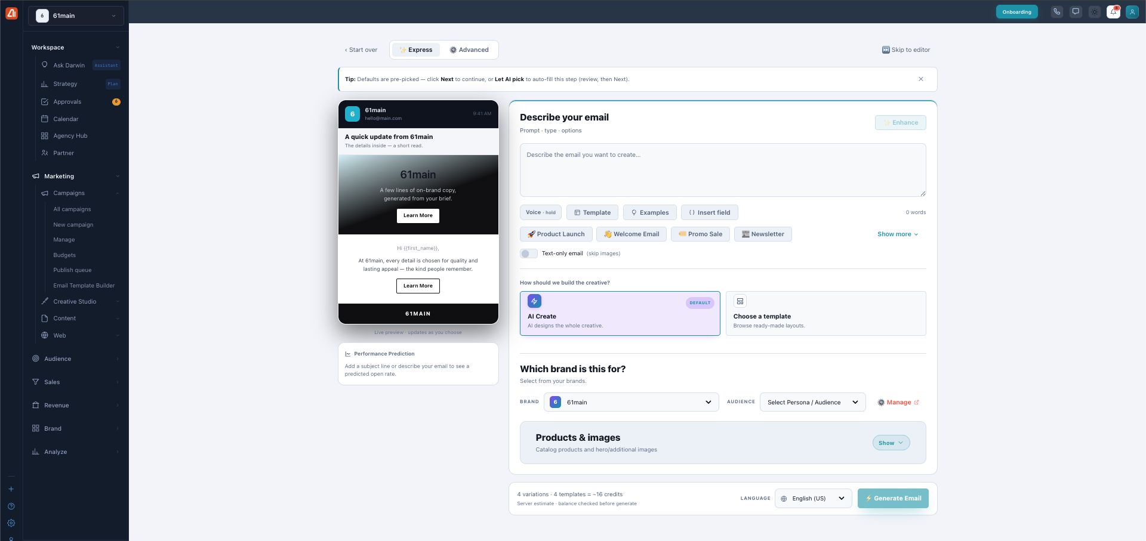The height and width of the screenshot is (541, 1146).
Task: Select AI Create creative option
Action: (x=620, y=313)
